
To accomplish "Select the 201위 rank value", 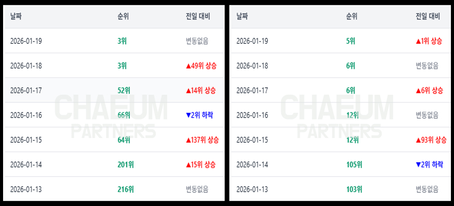I will (x=125, y=164).
